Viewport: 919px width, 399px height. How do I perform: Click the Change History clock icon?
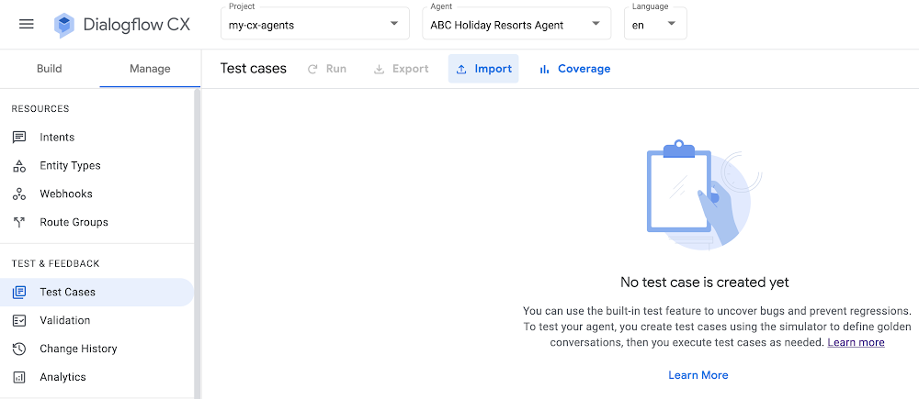click(19, 349)
